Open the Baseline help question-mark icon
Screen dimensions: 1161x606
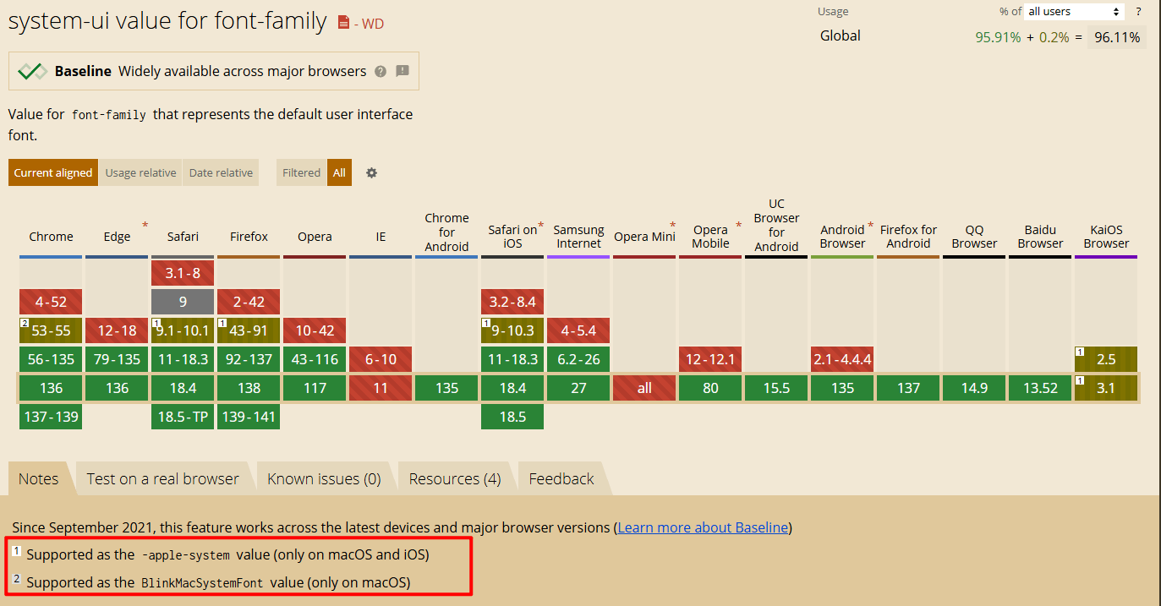point(381,72)
